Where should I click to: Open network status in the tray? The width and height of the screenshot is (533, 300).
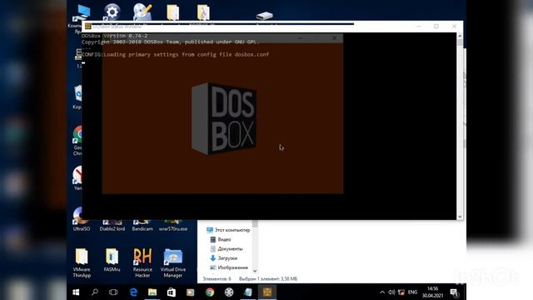[401, 292]
